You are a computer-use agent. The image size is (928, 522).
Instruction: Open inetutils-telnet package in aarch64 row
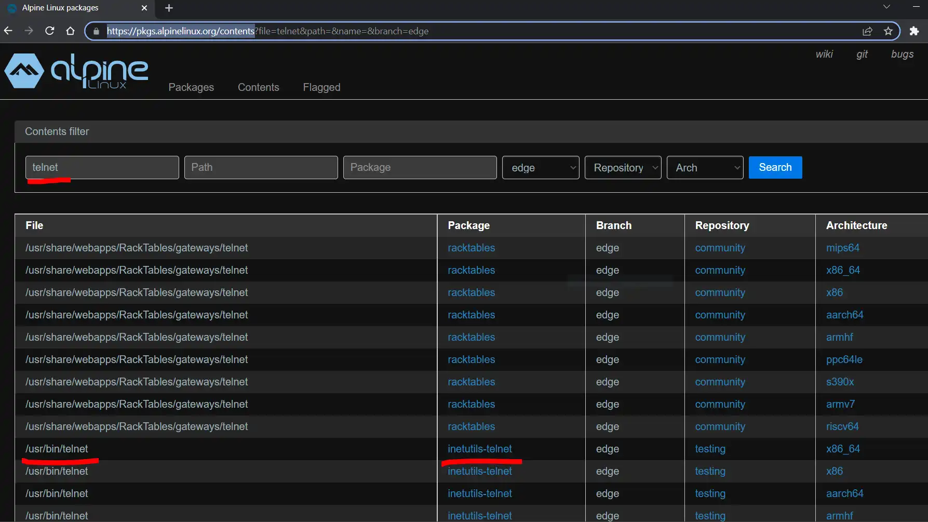pos(480,493)
